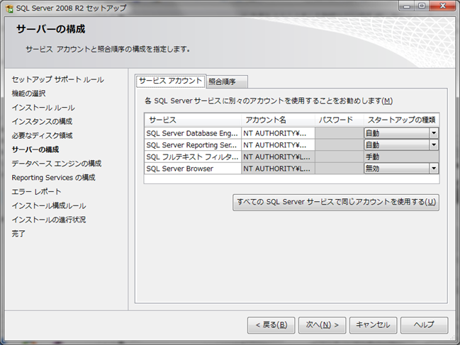460x345 pixels.
Task: Click the キャンセル button
Action: 373,325
